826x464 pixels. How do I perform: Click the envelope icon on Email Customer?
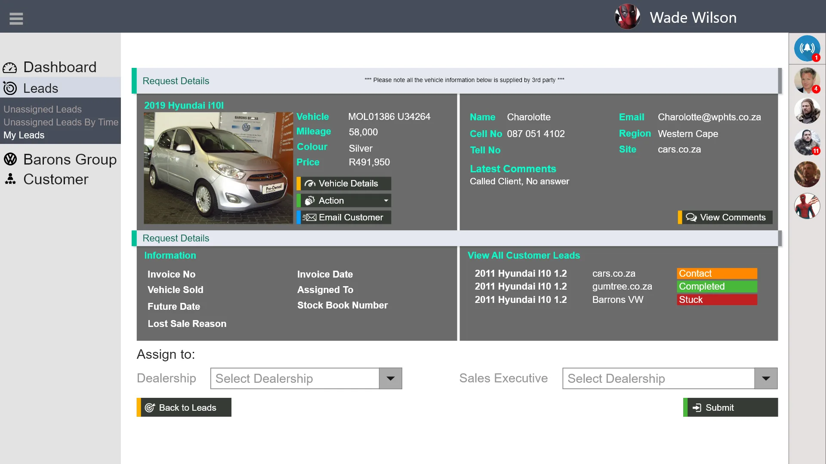[x=309, y=217]
